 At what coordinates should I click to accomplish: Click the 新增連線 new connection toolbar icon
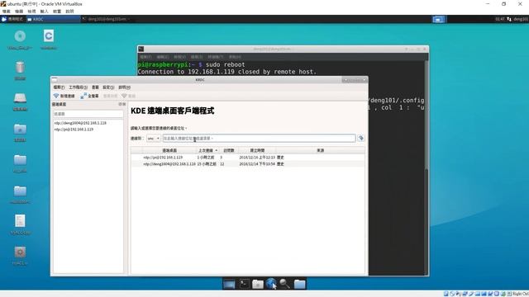click(64, 96)
